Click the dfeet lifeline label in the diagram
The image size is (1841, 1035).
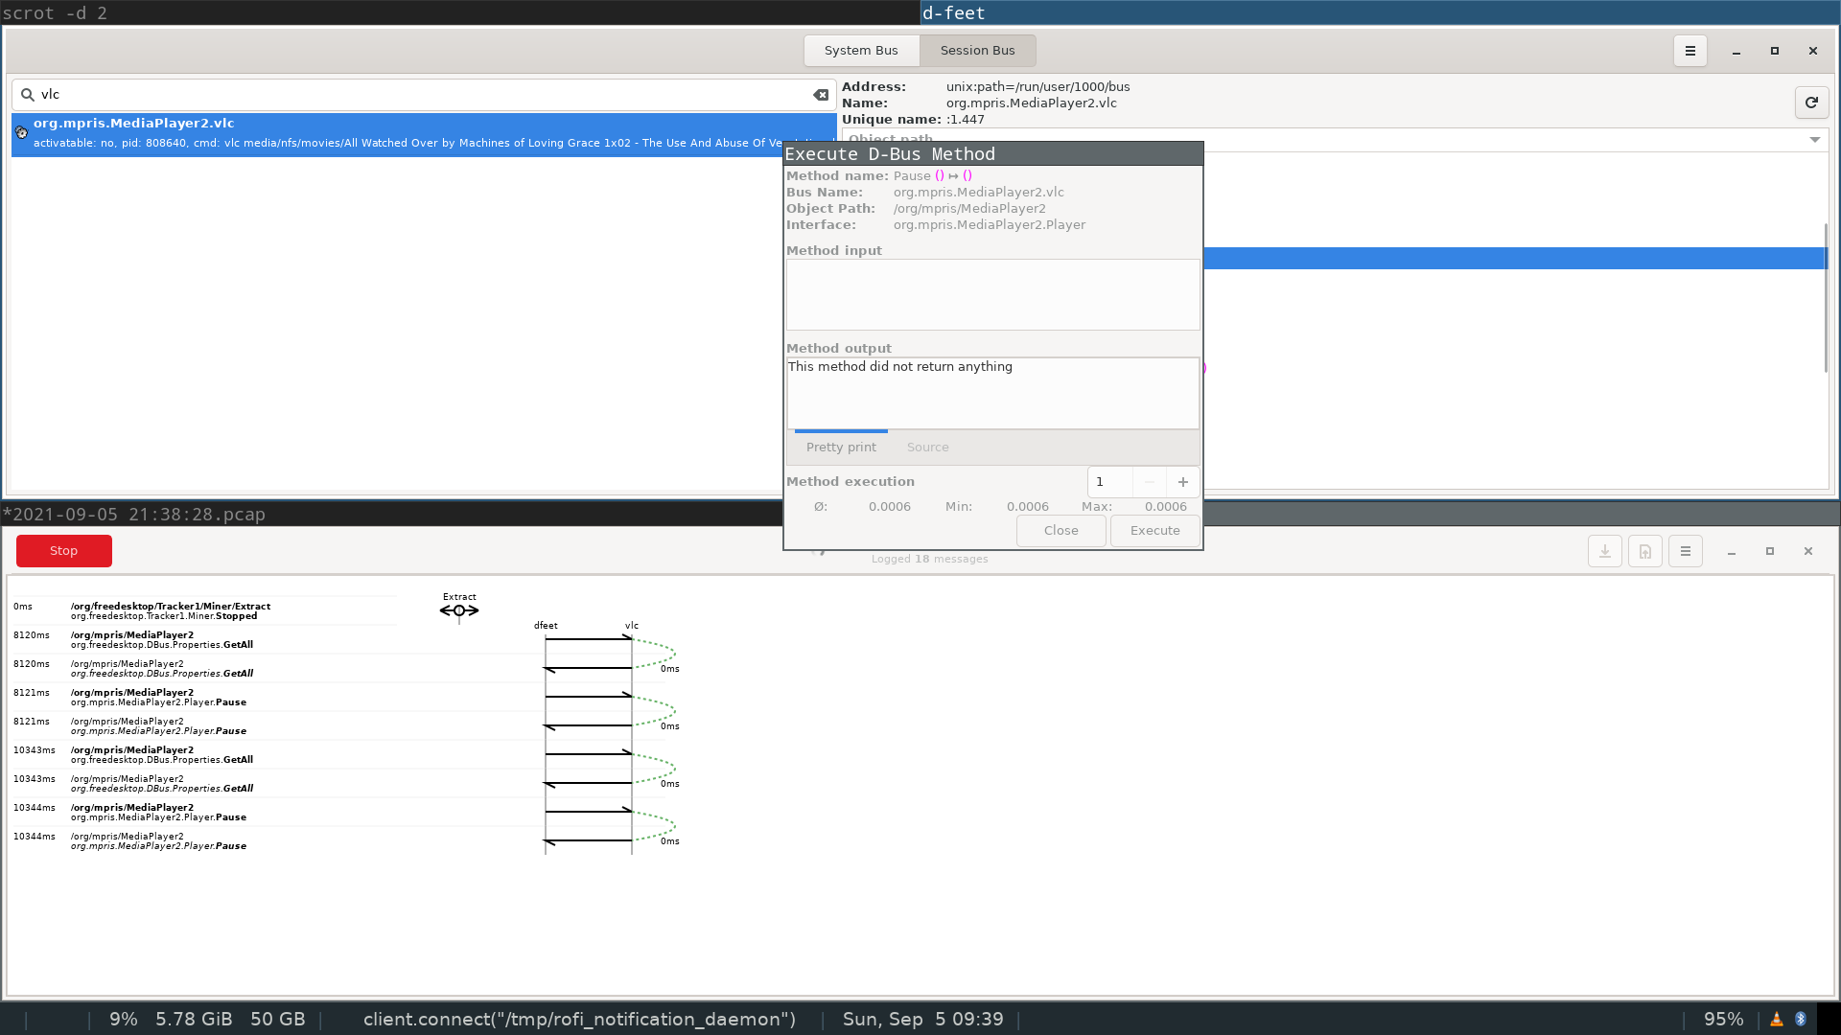click(x=546, y=626)
